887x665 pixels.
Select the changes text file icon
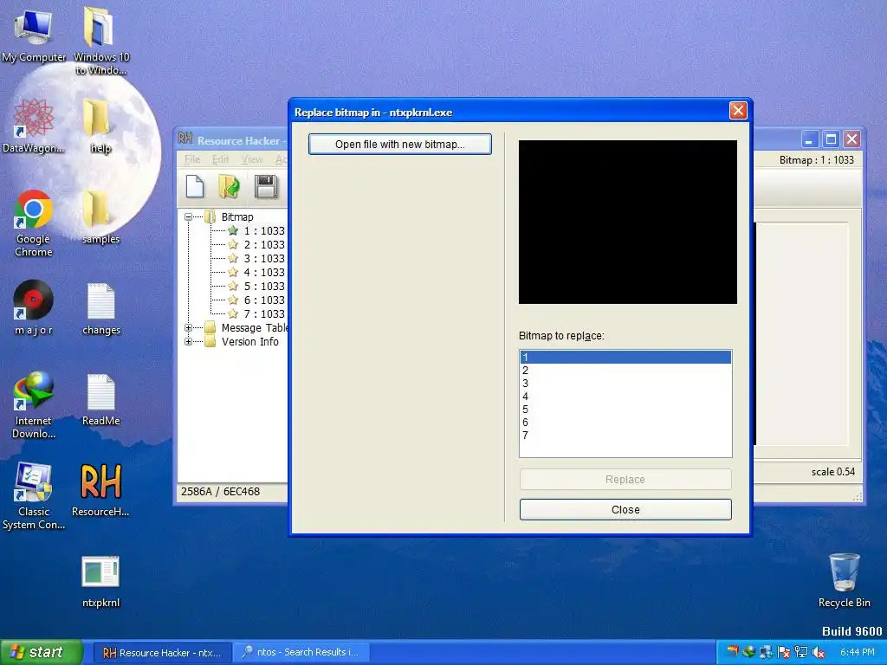101,309
